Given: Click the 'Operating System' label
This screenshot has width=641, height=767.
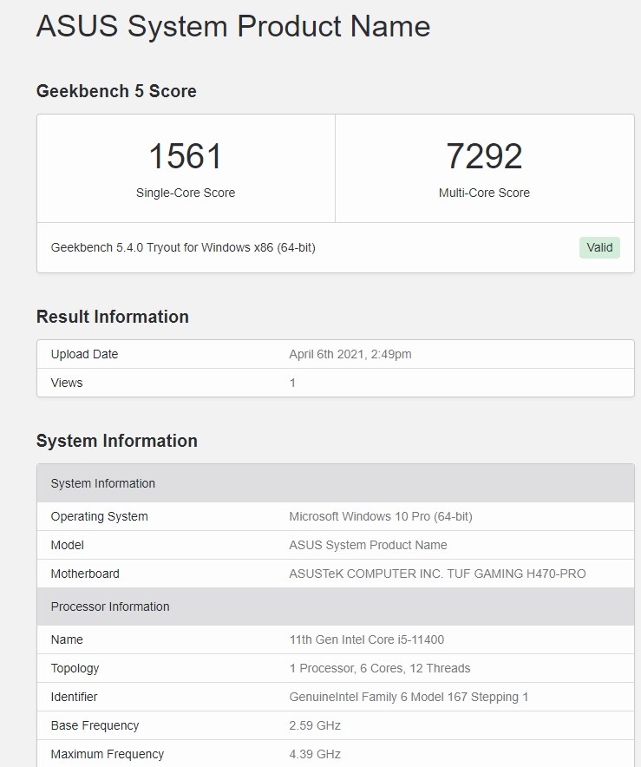Looking at the screenshot, I should point(99,516).
